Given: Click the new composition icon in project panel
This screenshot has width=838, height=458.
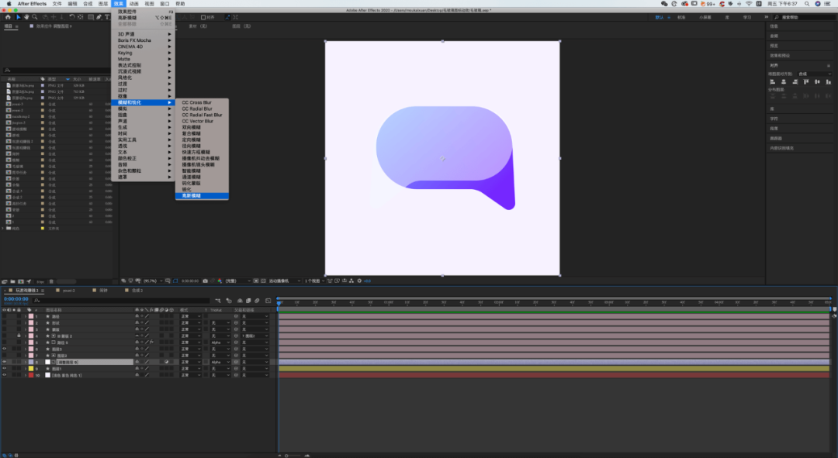Looking at the screenshot, I should 21,281.
